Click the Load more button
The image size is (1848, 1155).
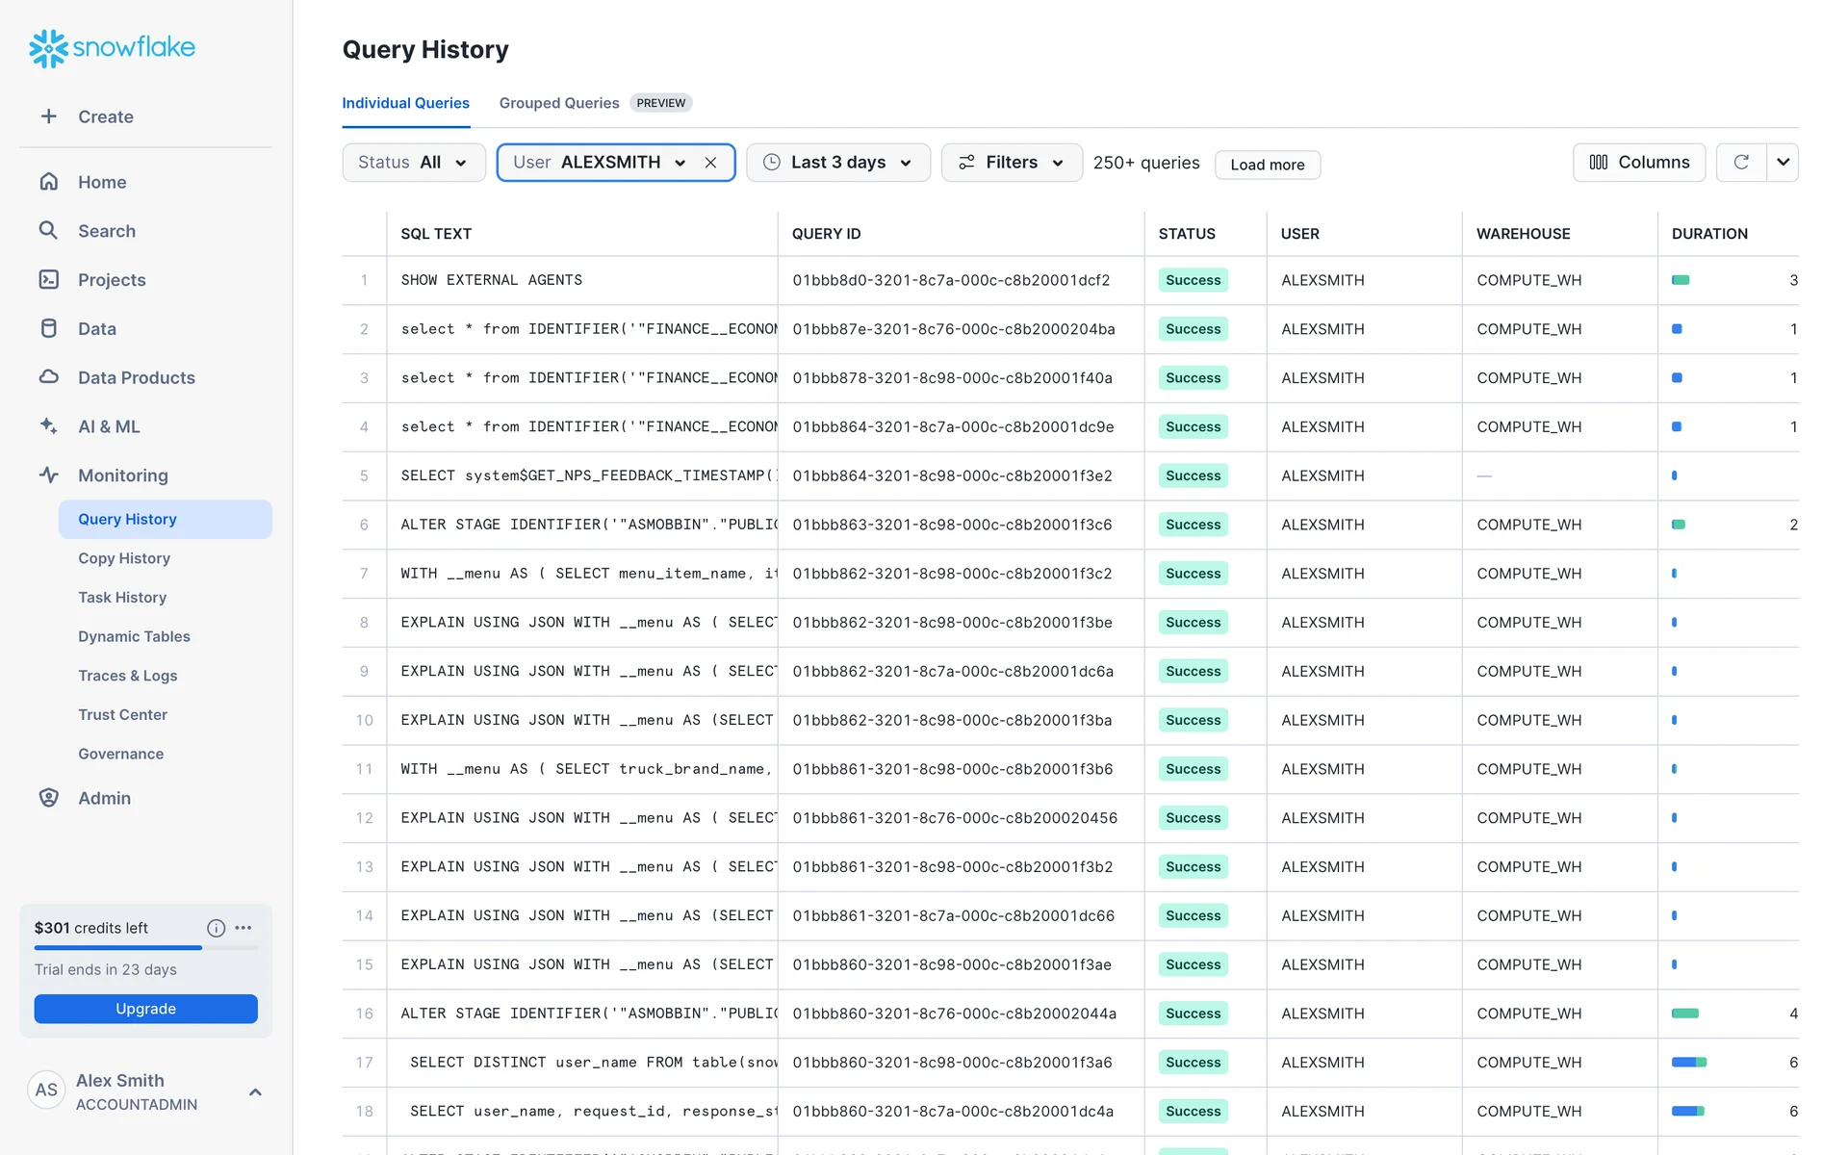pyautogui.click(x=1267, y=165)
